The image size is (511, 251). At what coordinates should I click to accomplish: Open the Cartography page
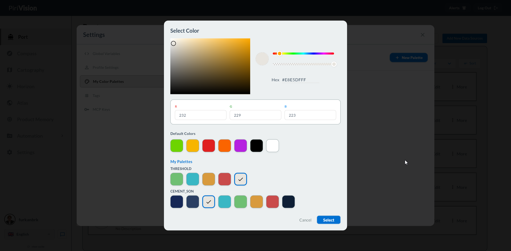pos(31,70)
